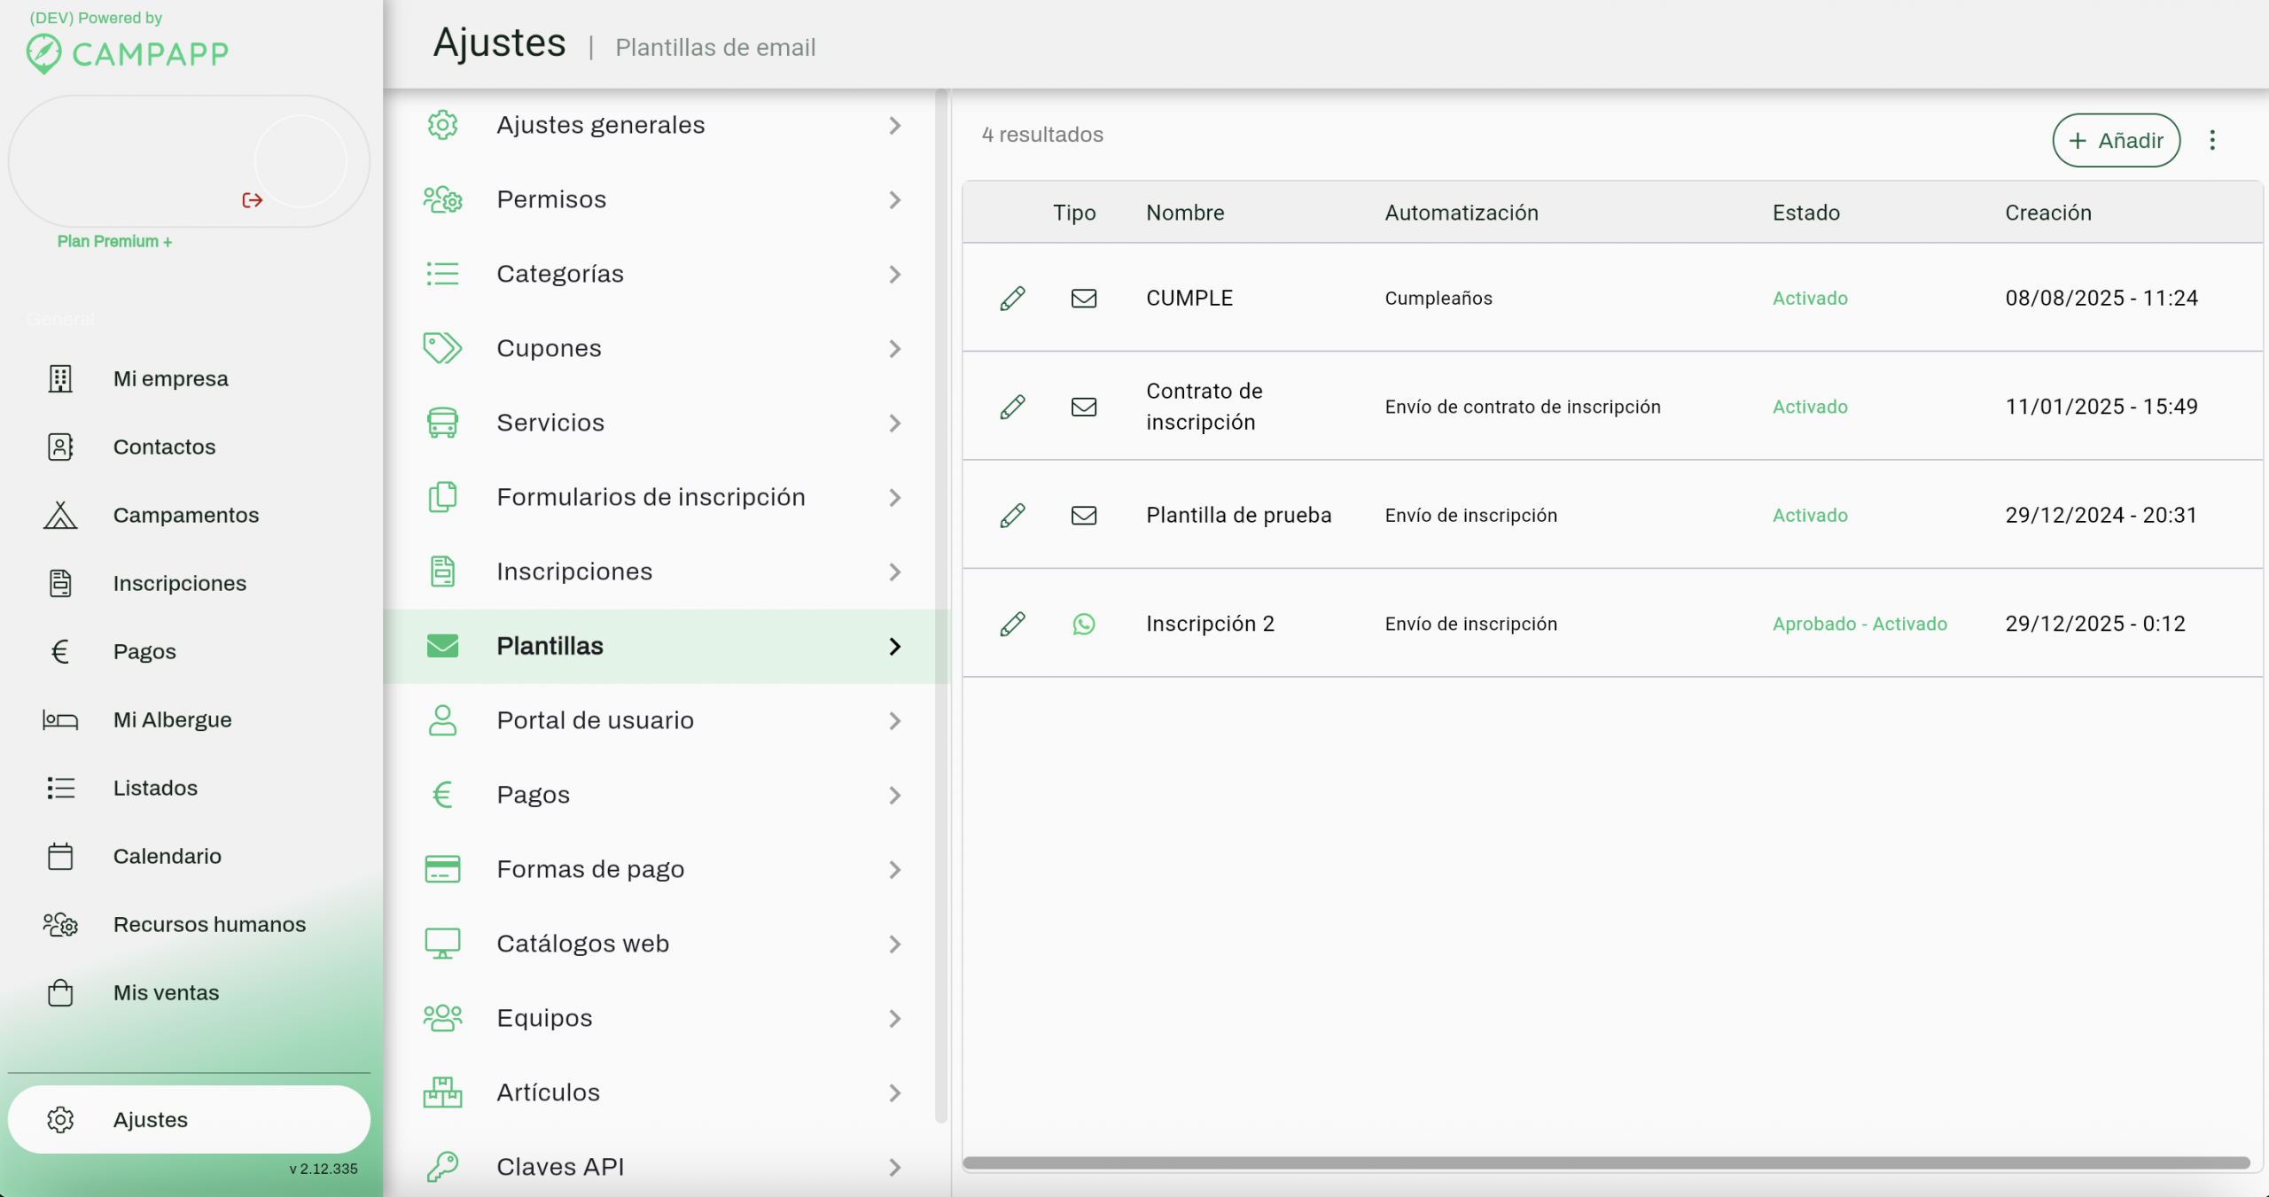Click envelope icon for Plantilla de prueba
This screenshot has width=2269, height=1197.
pos(1083,516)
